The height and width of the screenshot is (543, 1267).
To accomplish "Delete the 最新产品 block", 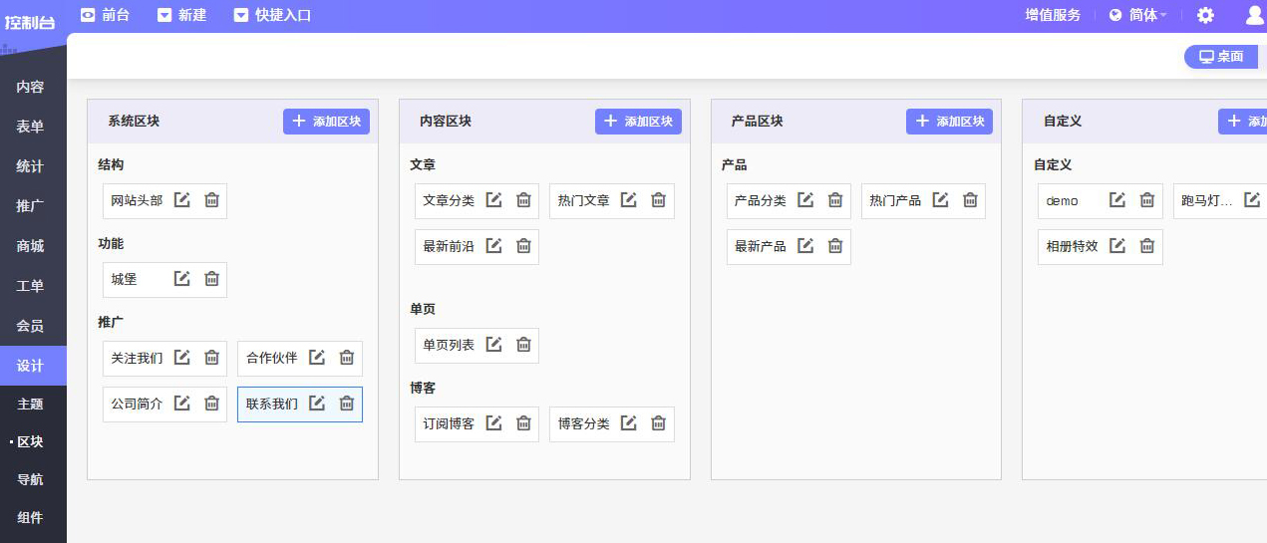I will (835, 245).
